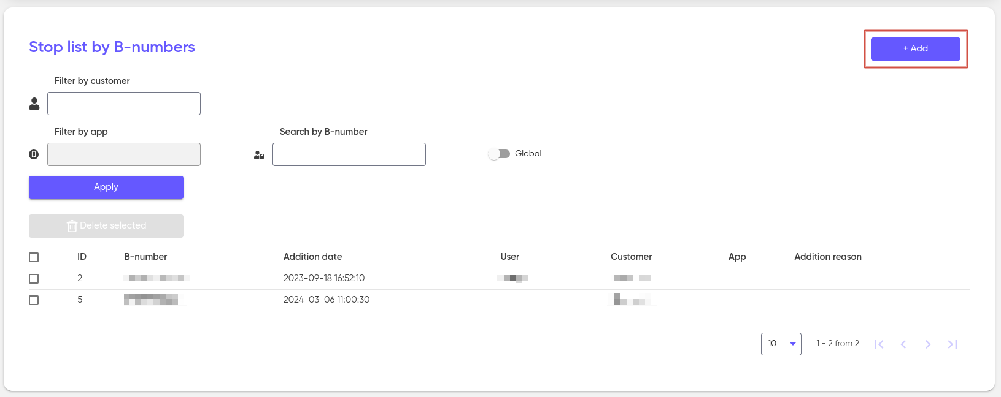Click the Search by B-number label

click(323, 132)
